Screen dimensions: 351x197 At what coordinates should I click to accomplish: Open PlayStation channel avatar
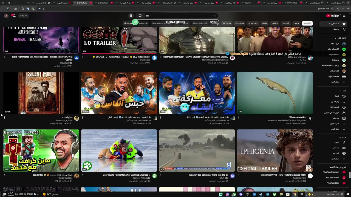77,58
